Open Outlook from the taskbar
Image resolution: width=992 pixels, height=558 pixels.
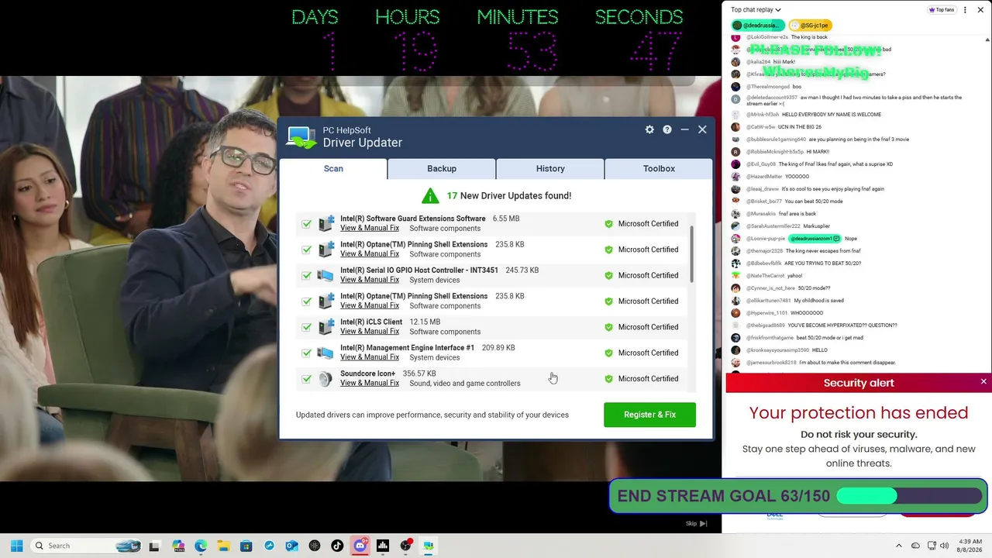click(x=291, y=546)
